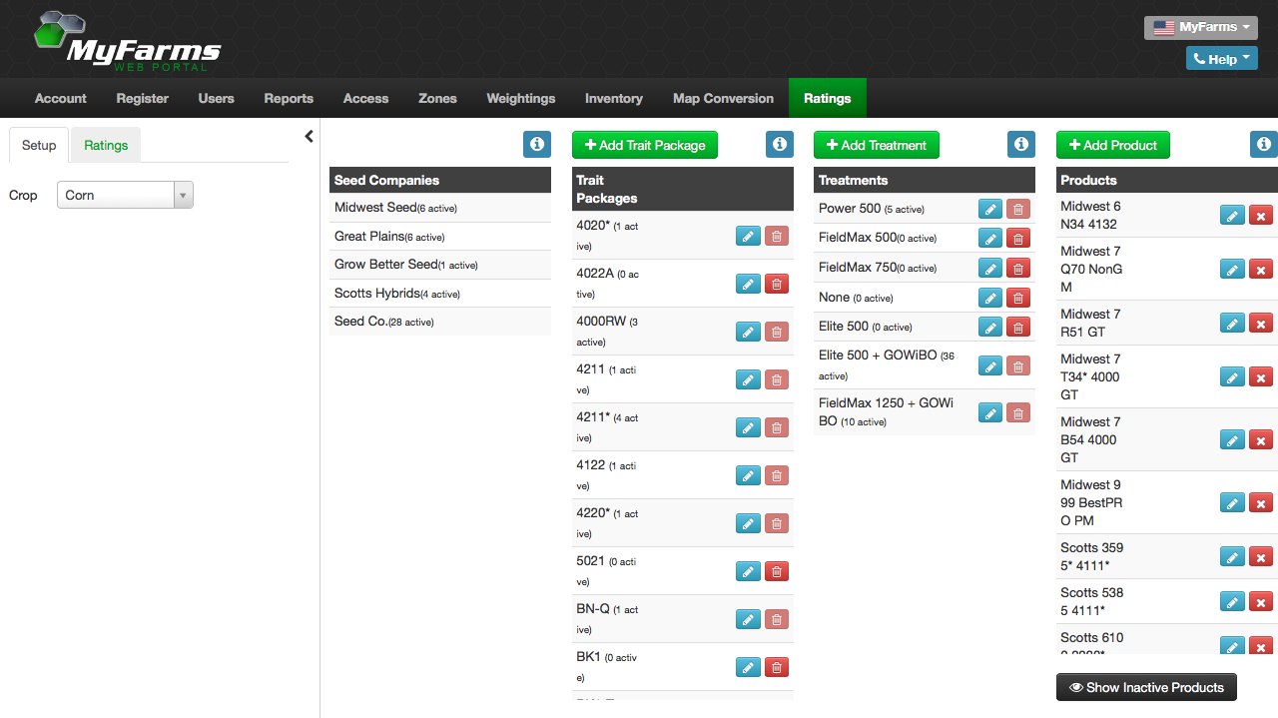Open the Zones menu
Viewport: 1278px width, 718px height.
[437, 98]
